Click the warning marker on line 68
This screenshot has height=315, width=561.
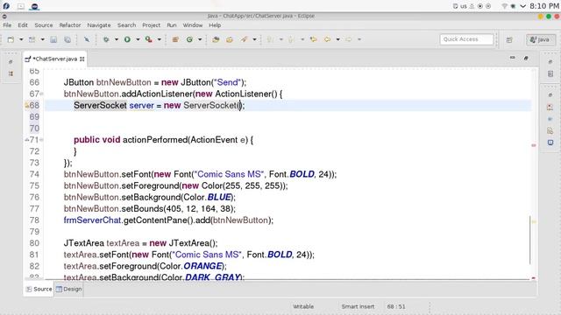click(x=26, y=105)
